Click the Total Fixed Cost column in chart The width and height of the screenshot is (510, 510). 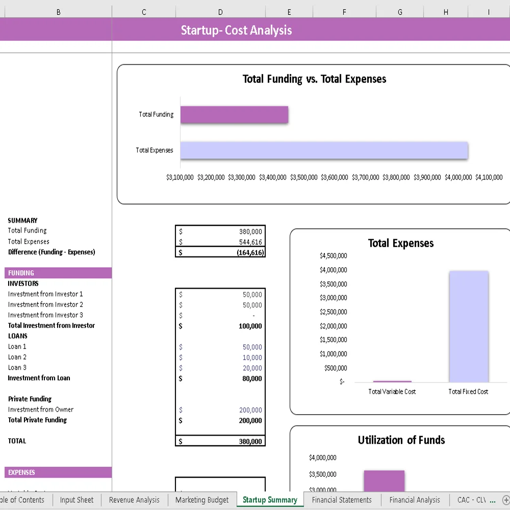pos(468,326)
